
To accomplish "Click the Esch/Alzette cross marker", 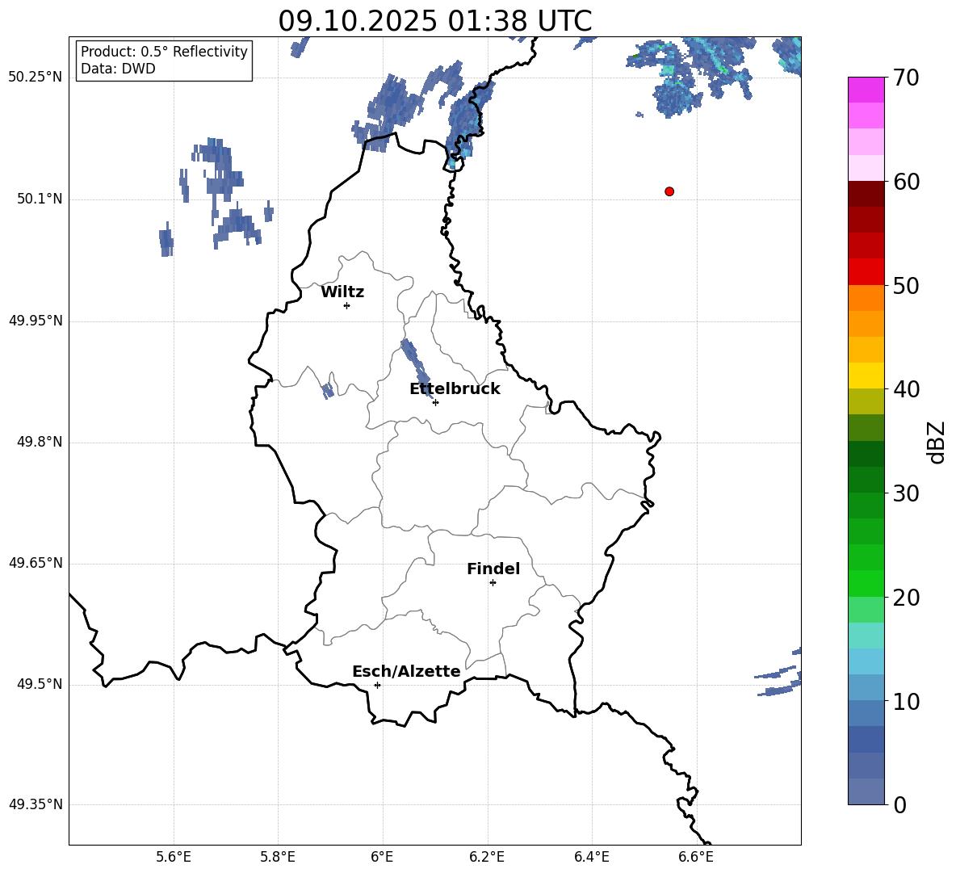I will click(377, 685).
